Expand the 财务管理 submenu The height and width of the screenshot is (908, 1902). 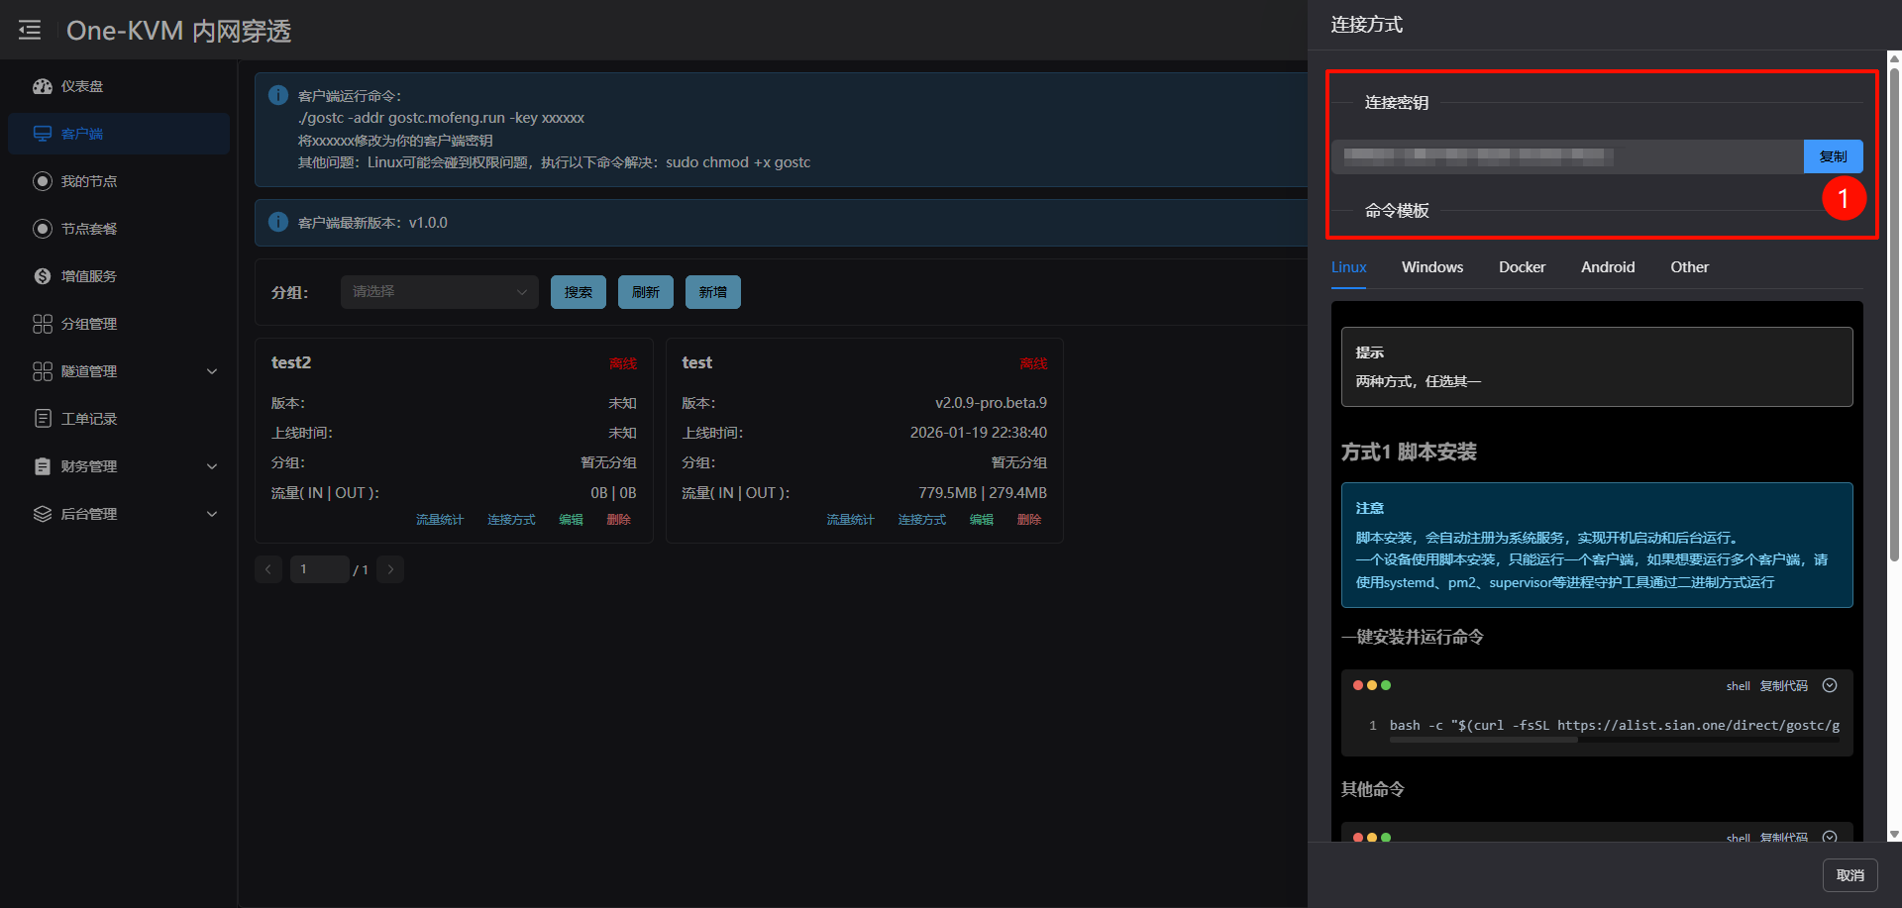click(x=211, y=466)
